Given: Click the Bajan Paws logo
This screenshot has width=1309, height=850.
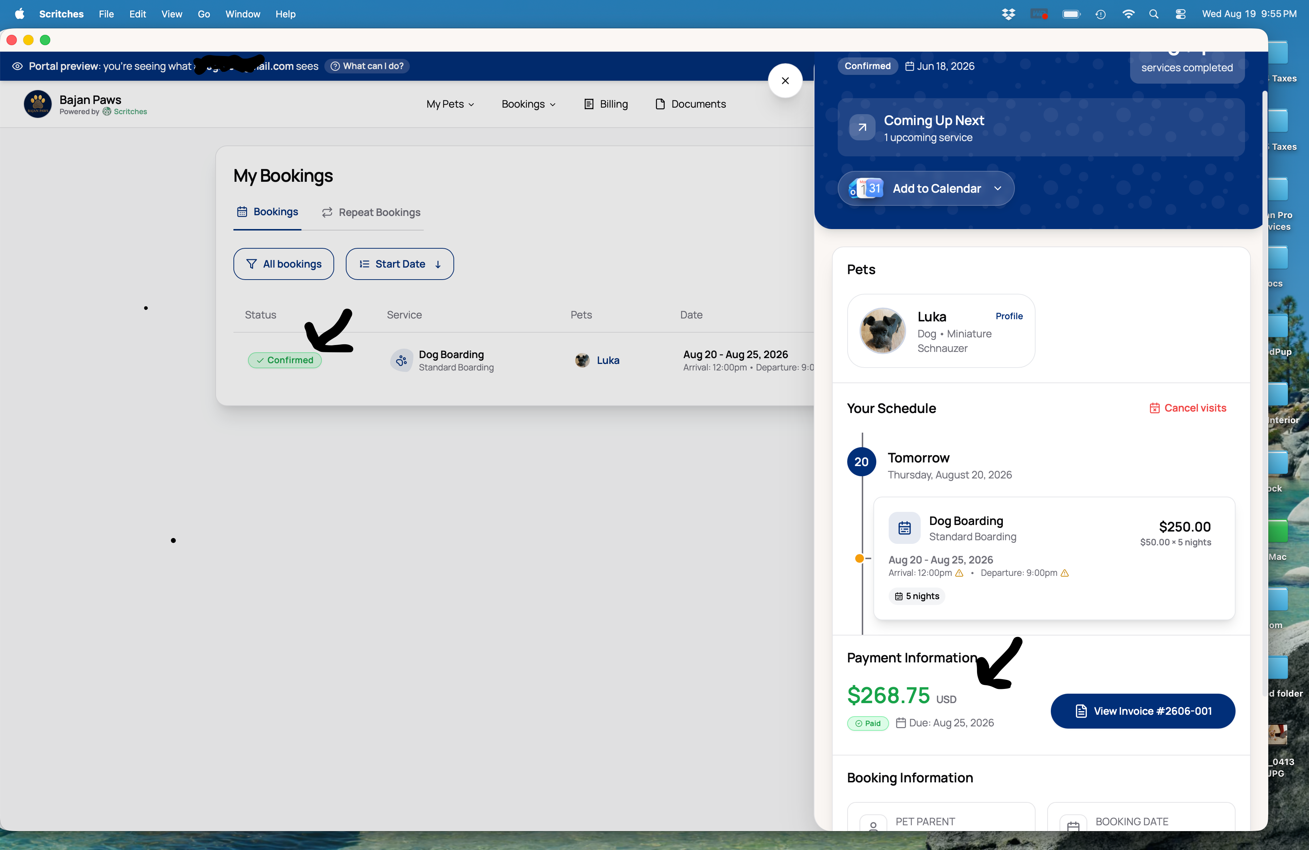Looking at the screenshot, I should point(38,104).
